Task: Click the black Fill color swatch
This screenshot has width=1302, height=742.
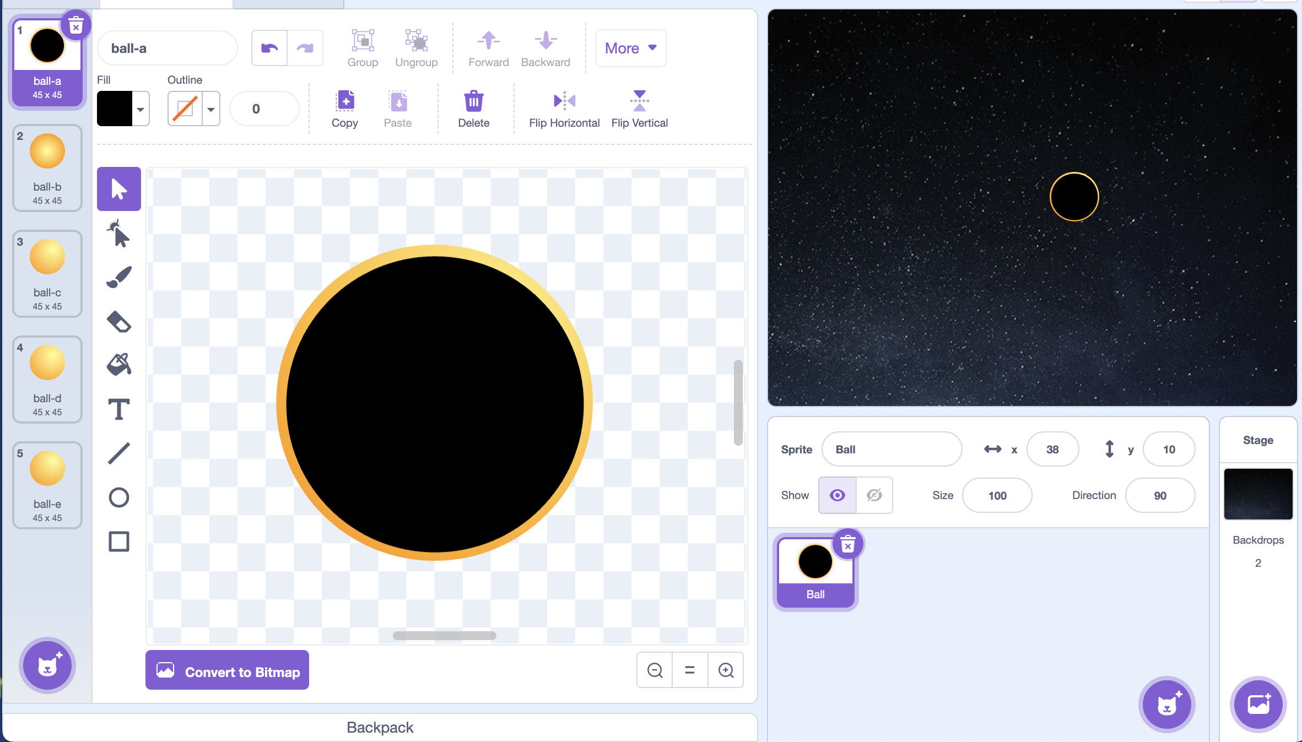Action: click(x=116, y=108)
